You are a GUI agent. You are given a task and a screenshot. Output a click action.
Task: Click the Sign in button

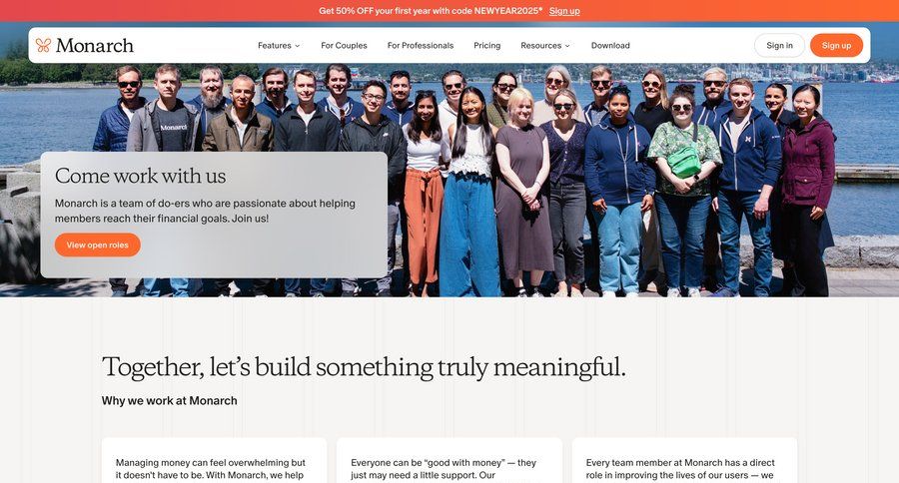[779, 45]
